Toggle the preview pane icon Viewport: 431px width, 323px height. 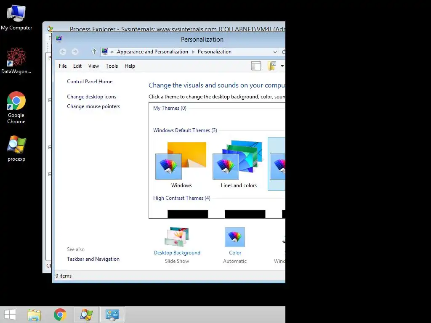[256, 66]
